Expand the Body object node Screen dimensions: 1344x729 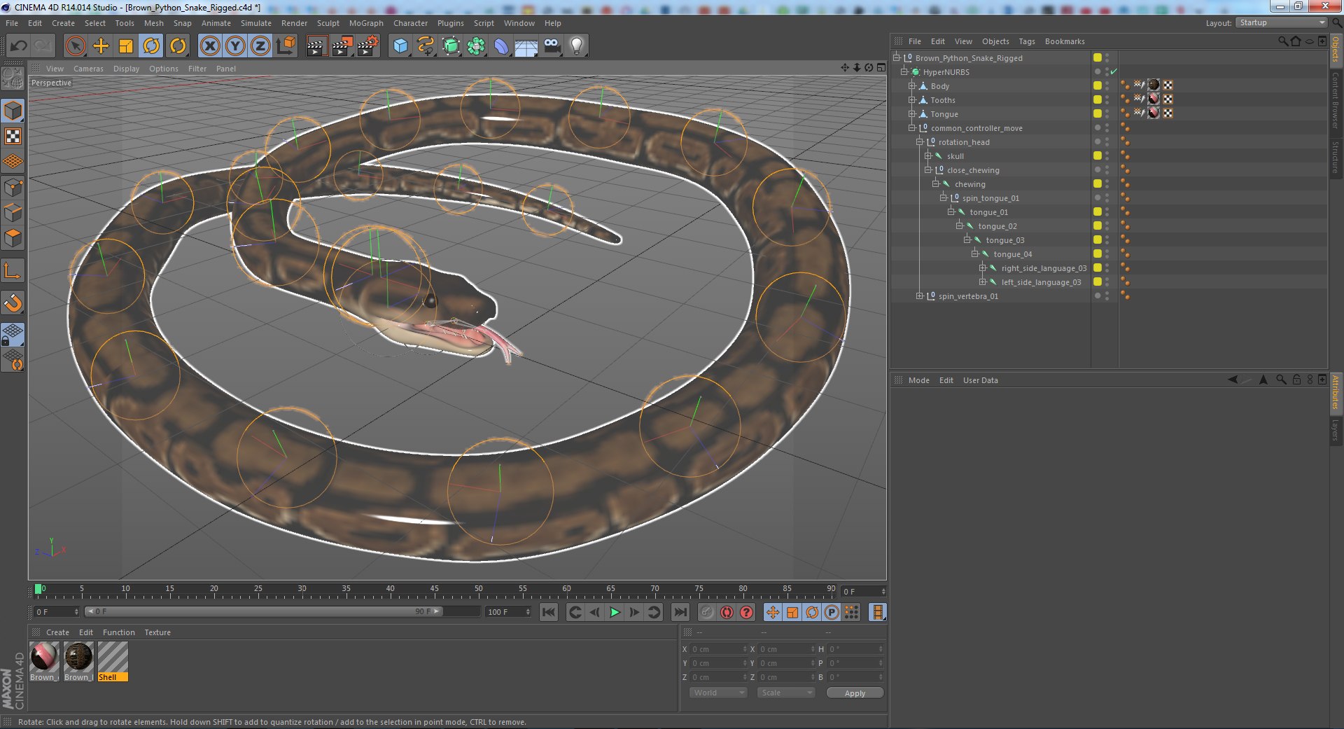click(x=912, y=86)
